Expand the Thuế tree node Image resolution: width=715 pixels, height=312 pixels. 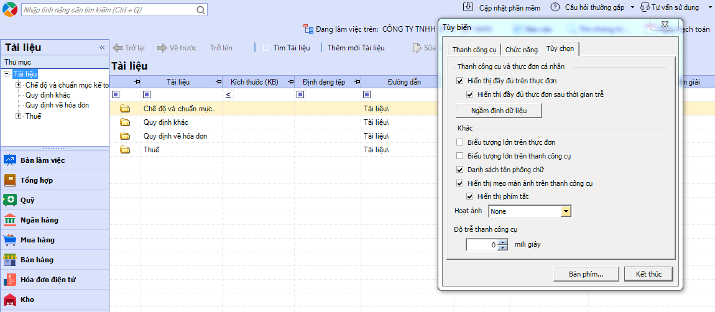click(19, 116)
